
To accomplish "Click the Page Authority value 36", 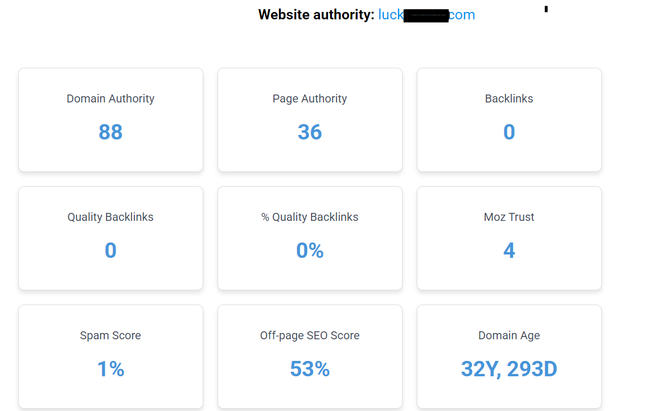I will click(x=310, y=132).
